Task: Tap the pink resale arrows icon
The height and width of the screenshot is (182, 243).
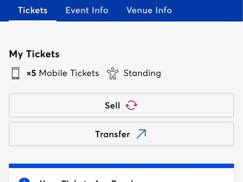Action: [x=132, y=106]
